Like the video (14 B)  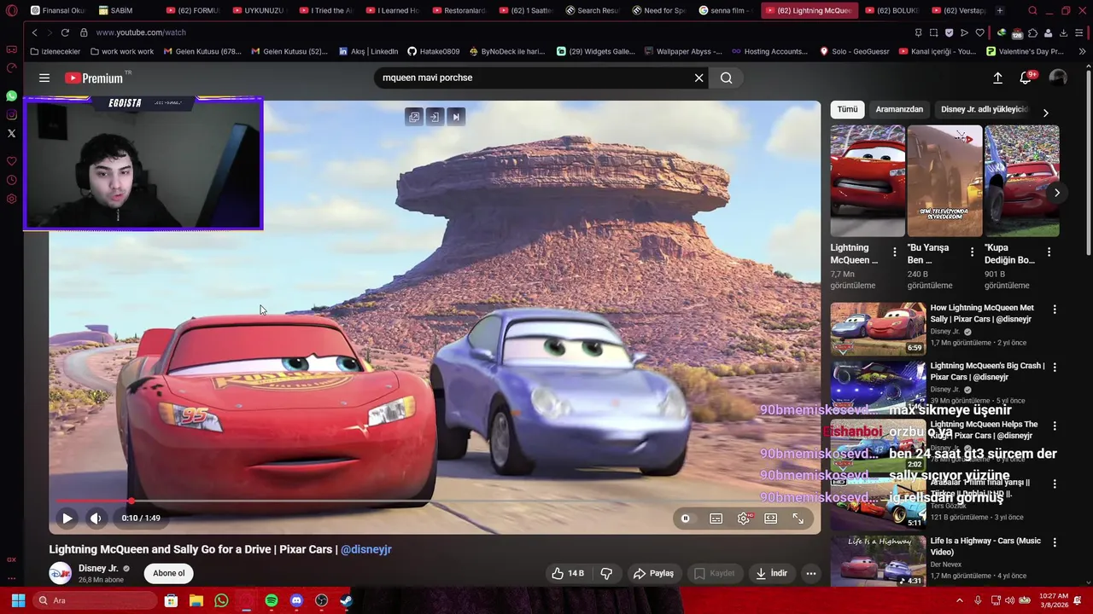coord(568,573)
